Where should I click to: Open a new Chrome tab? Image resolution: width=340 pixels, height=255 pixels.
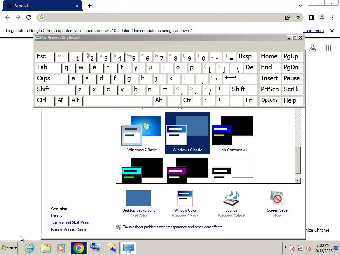click(x=90, y=6)
